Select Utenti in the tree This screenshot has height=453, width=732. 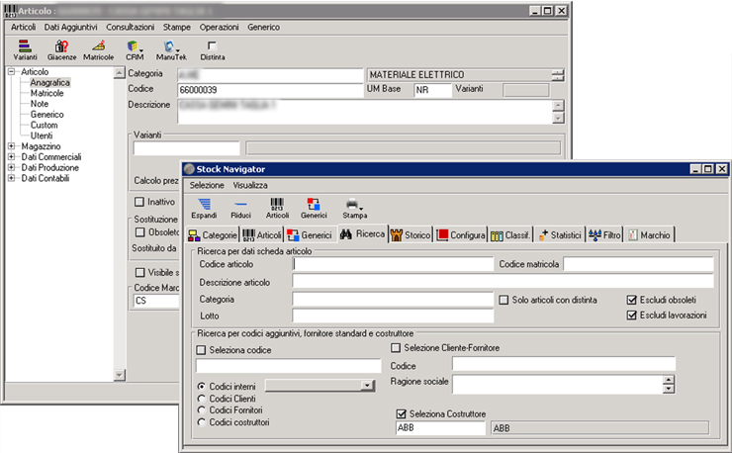click(x=42, y=136)
